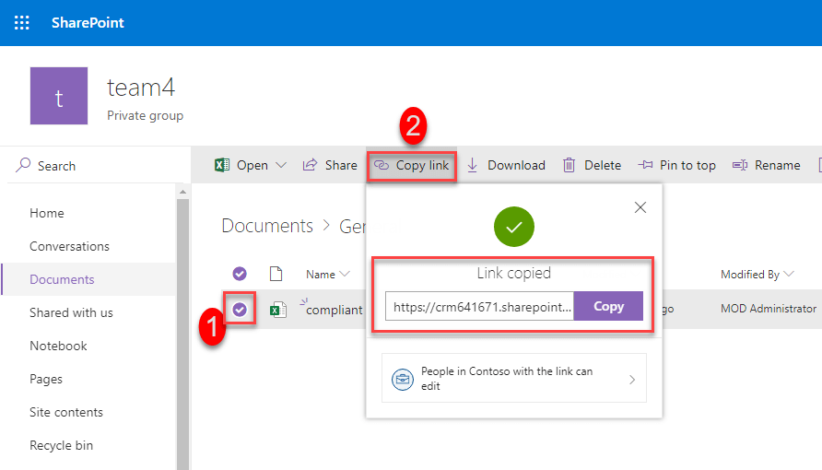
Task: Click the Copy link toolbar button
Action: (x=412, y=165)
